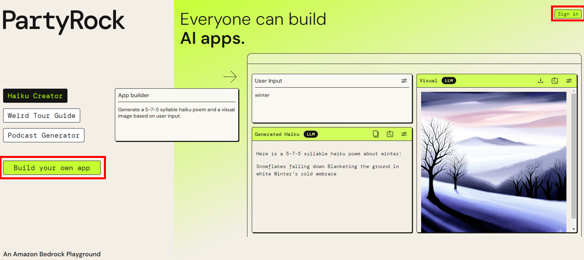
Task: Click the 'Everyone can build AI apps.' heading
Action: (253, 28)
